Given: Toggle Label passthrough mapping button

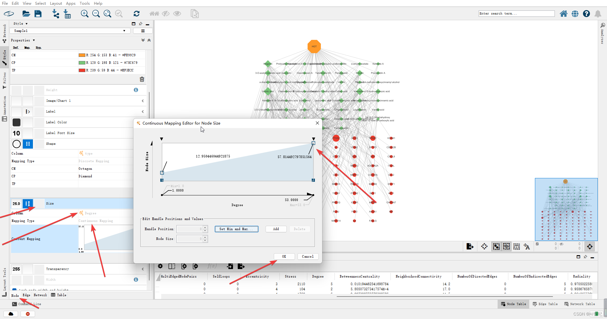Looking at the screenshot, I should click(28, 112).
